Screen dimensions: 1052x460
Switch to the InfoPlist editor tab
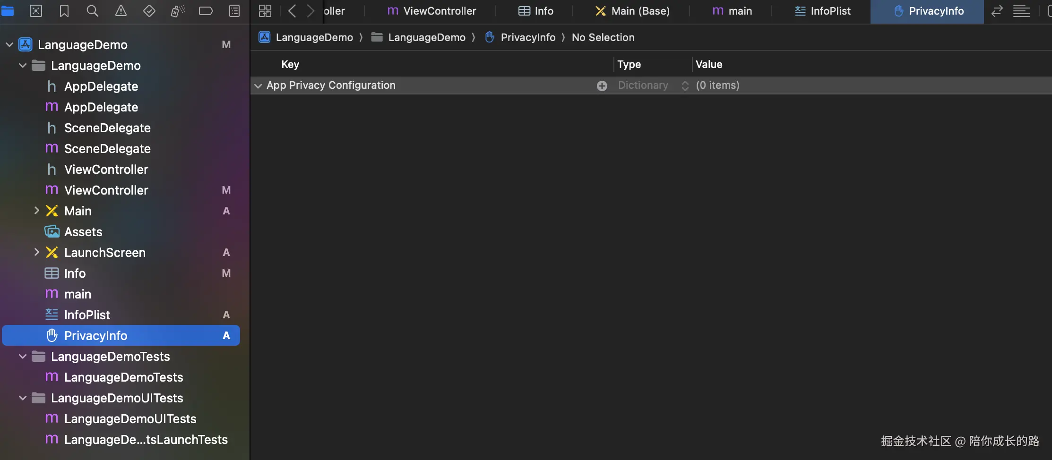pyautogui.click(x=822, y=11)
